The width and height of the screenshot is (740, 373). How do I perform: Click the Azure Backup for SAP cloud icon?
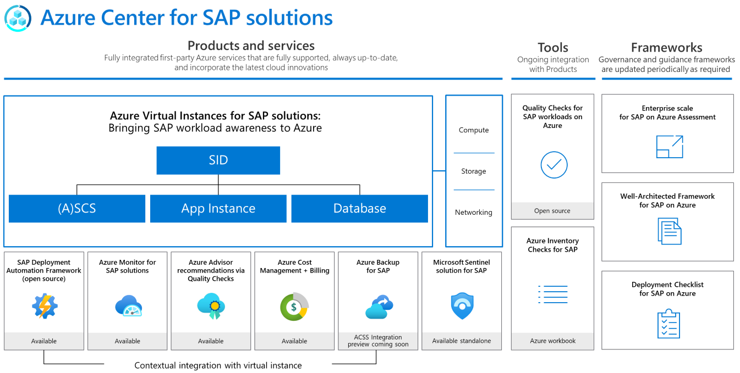coord(379,307)
